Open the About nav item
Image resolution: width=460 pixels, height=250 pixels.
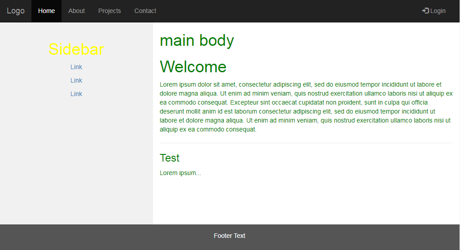(x=77, y=11)
